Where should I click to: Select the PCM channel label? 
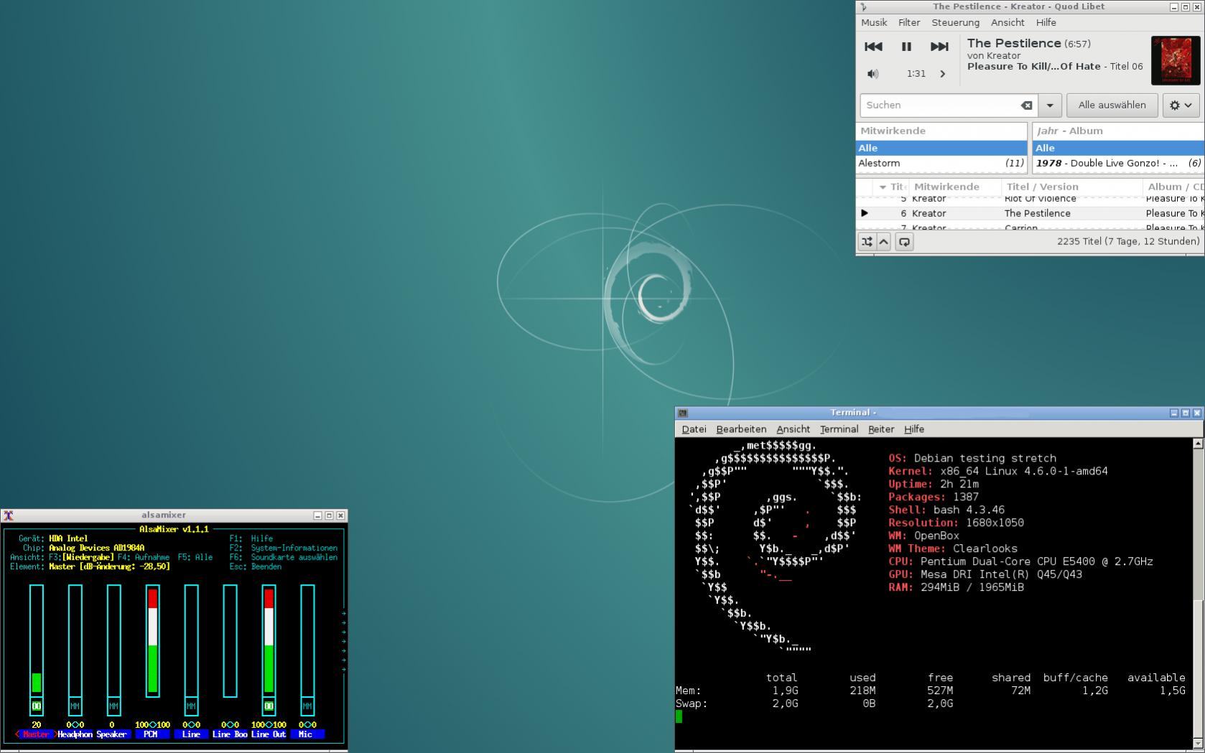click(152, 734)
